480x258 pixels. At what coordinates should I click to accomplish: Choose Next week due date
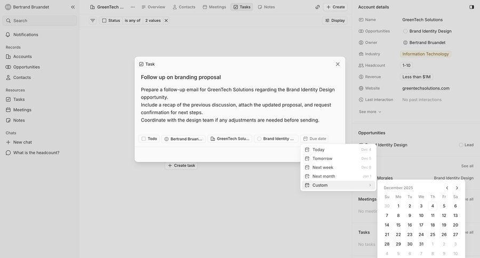point(338,167)
